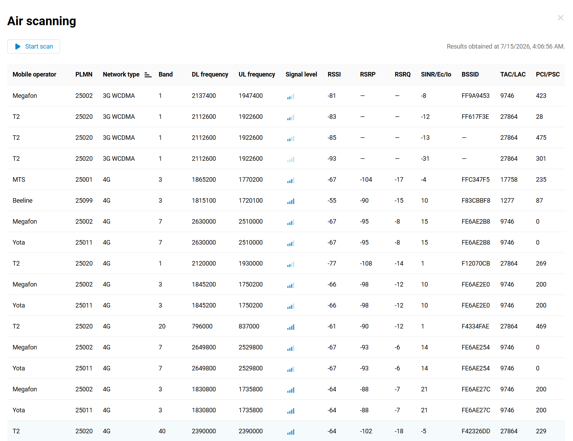Click signal bars in T2 row with PCI 475

(x=291, y=138)
